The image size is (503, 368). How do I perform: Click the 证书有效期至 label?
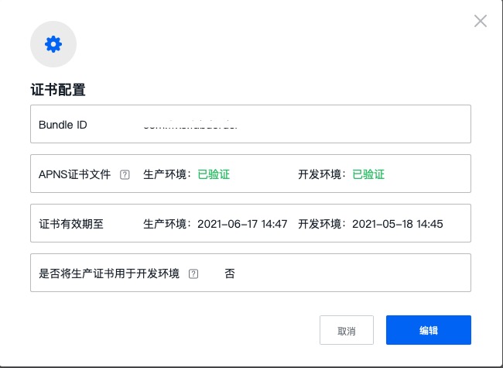coord(71,224)
